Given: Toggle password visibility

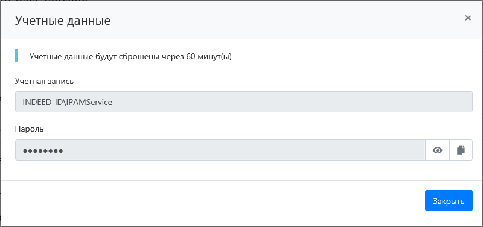Looking at the screenshot, I should 437,150.
